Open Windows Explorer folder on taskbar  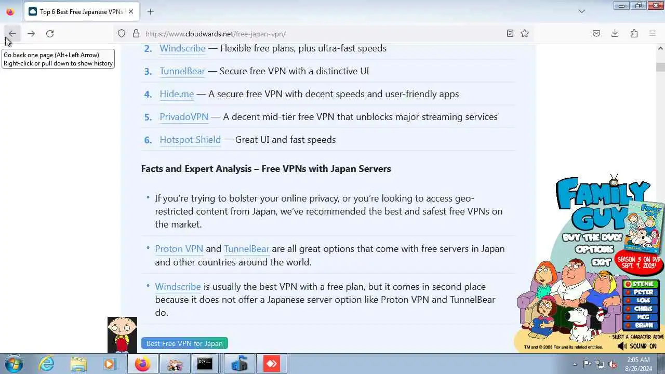pyautogui.click(x=78, y=364)
